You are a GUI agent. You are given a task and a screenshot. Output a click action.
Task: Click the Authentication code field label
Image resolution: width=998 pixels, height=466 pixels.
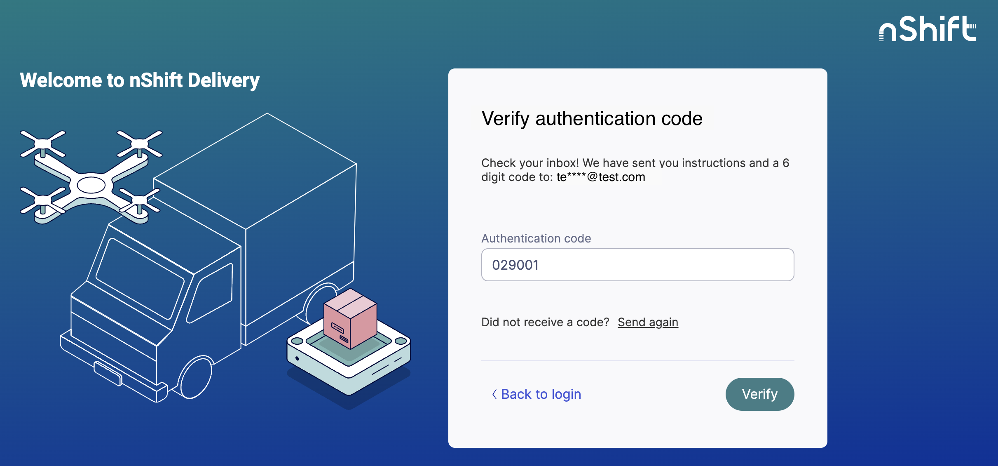[x=536, y=238]
